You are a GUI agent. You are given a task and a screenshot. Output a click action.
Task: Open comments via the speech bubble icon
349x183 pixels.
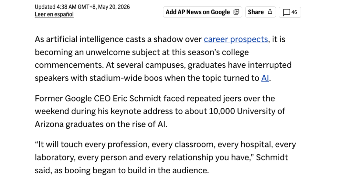coord(286,12)
